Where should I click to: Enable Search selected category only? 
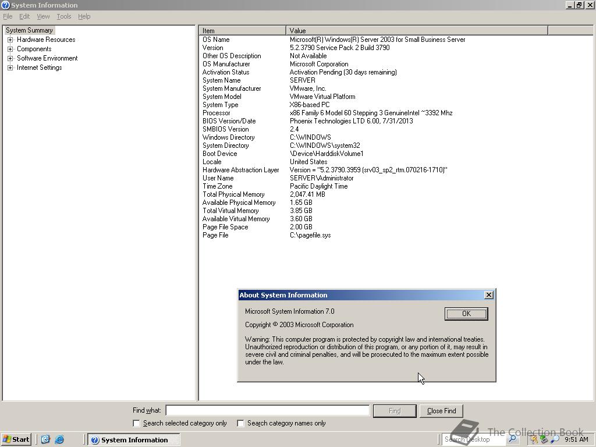pos(136,423)
